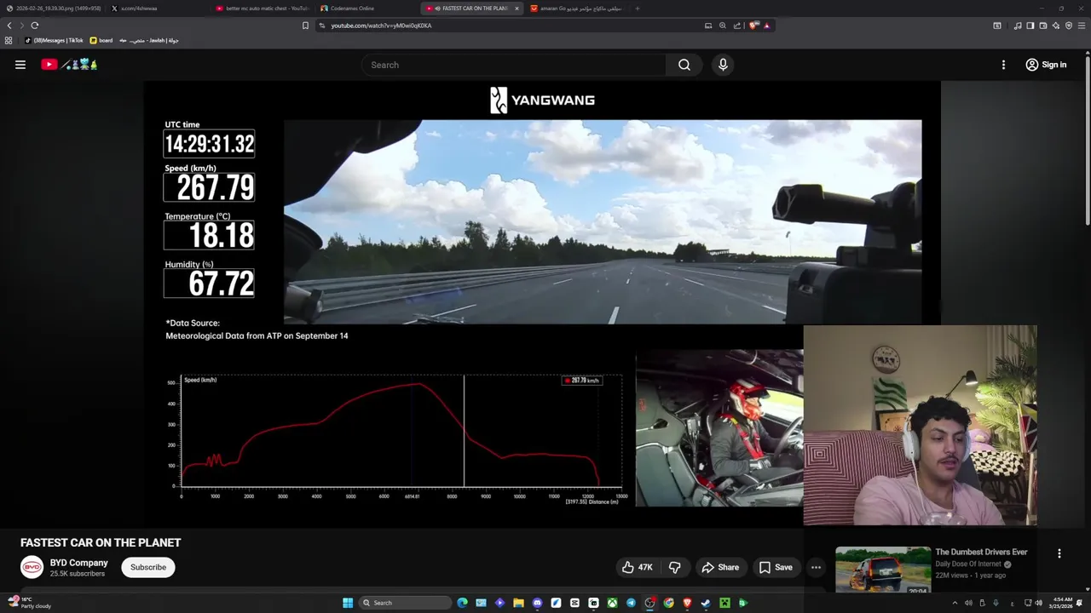Image resolution: width=1091 pixels, height=613 pixels.
Task: Sign in to YouTube
Action: [x=1046, y=65]
